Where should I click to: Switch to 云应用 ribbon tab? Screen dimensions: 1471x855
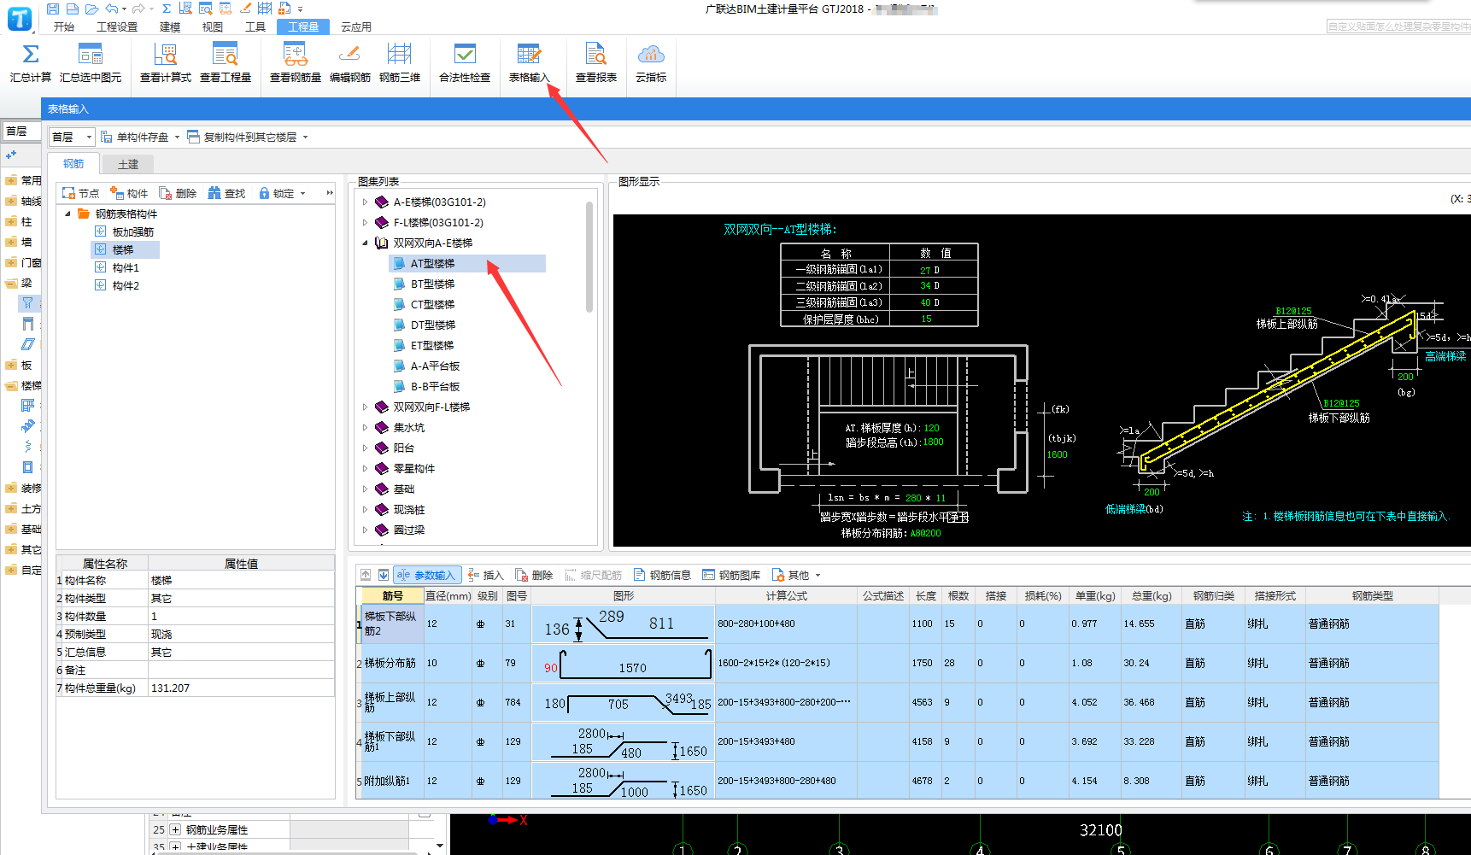[356, 26]
